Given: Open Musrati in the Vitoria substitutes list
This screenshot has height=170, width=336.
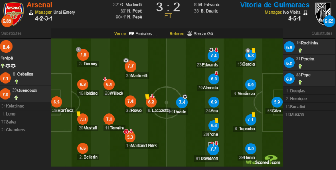Looking at the screenshot, I should pyautogui.click(x=295, y=114).
